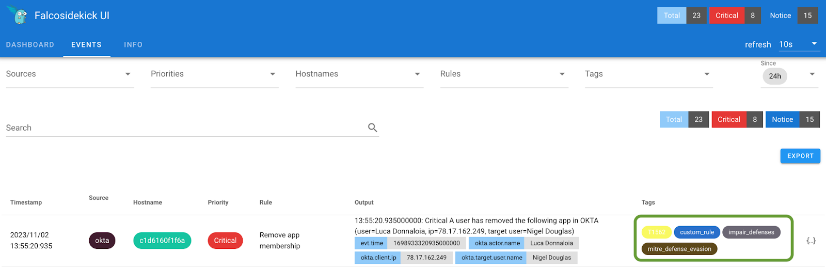
Task: Click the yellow T1562 tag
Action: coord(656,232)
